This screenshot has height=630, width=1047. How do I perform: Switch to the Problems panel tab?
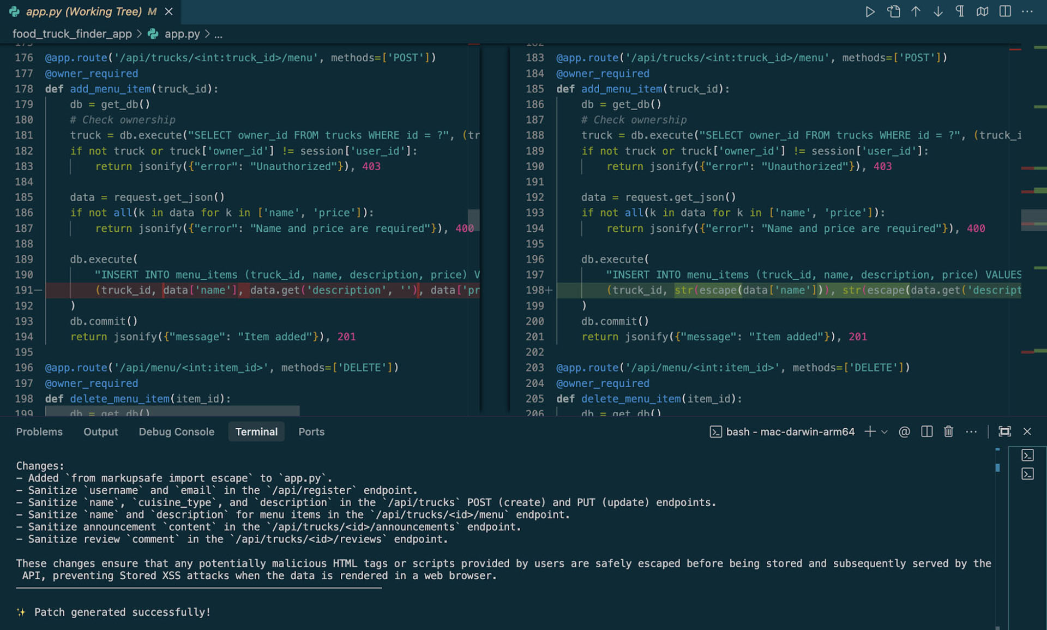[x=39, y=431]
